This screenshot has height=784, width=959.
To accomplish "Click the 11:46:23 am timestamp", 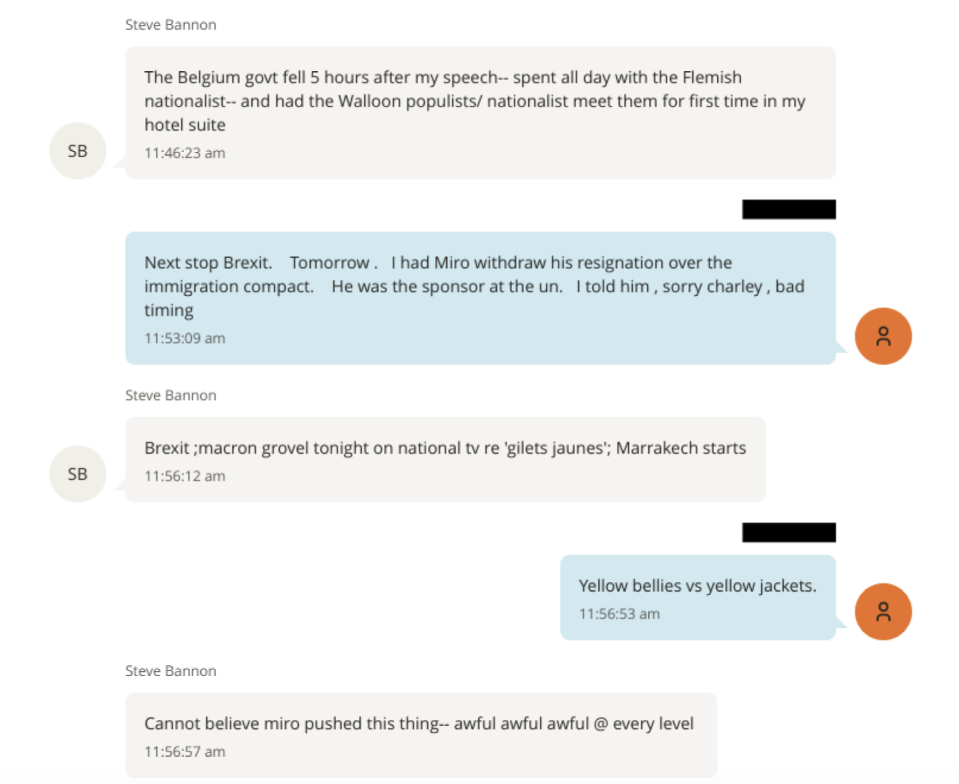I will [x=185, y=153].
